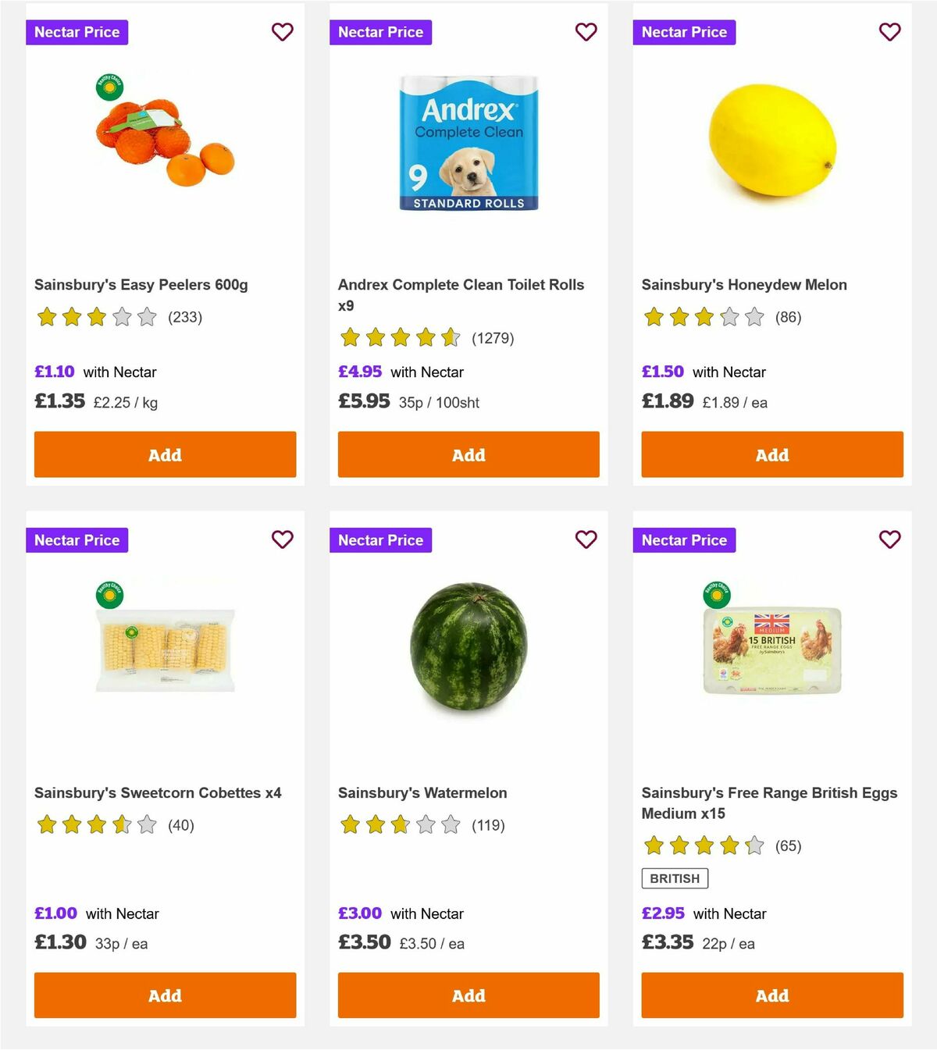Favourite Sainsbury's Easy Peelers with the heart icon
The image size is (937, 1050).
tap(282, 32)
